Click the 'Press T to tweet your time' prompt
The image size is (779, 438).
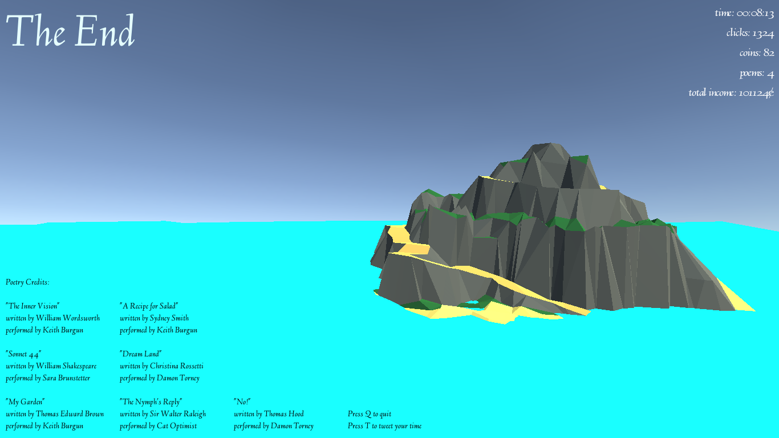385,426
